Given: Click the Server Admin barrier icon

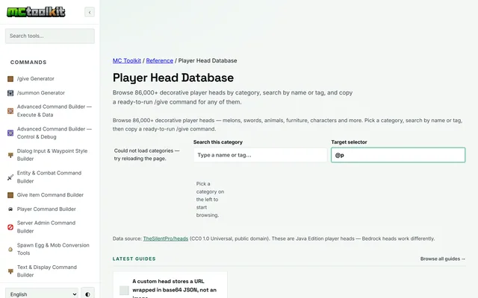Looking at the screenshot, I should click(x=10, y=226).
